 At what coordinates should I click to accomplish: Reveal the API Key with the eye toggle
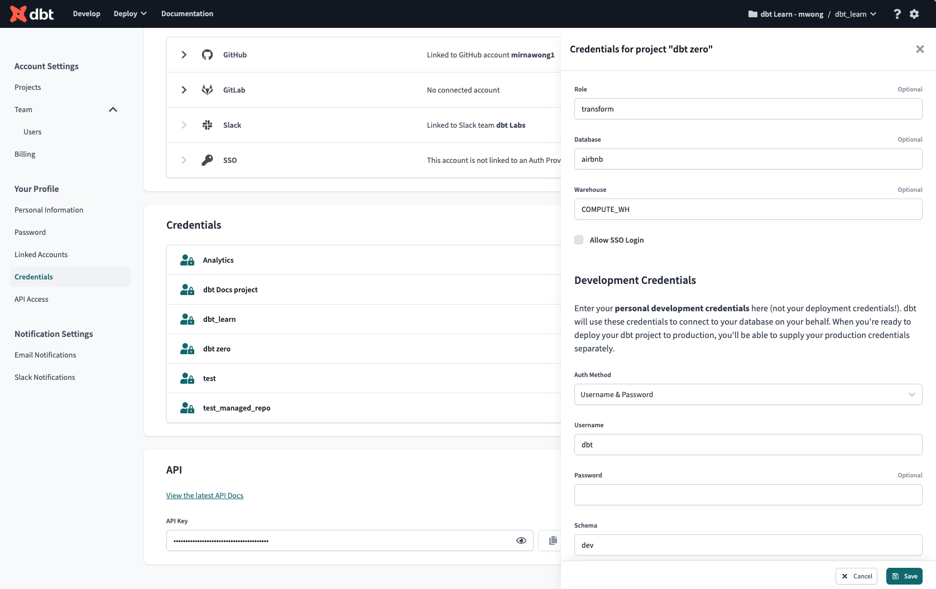pyautogui.click(x=521, y=540)
